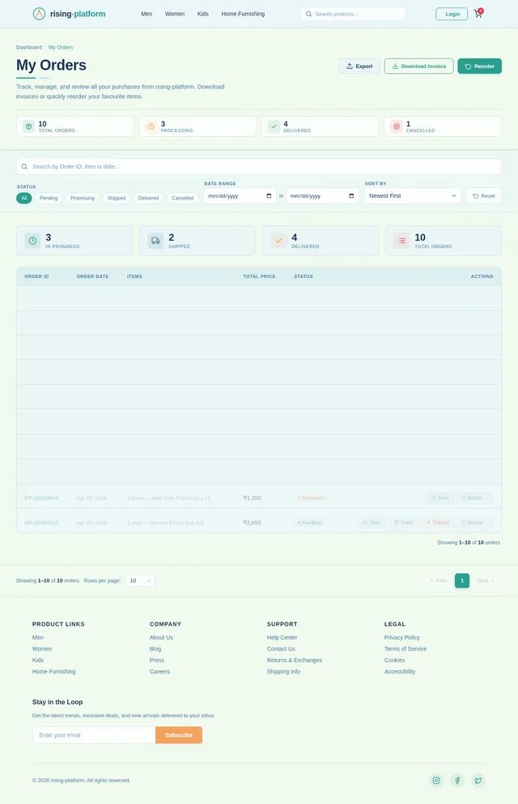The height and width of the screenshot is (804, 518).
Task: Open the shopping cart icon
Action: (x=478, y=14)
